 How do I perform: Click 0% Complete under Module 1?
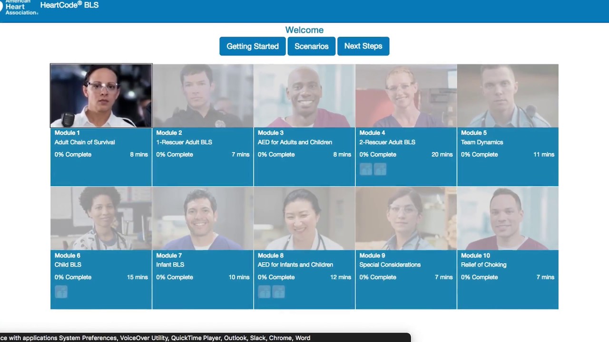point(73,154)
